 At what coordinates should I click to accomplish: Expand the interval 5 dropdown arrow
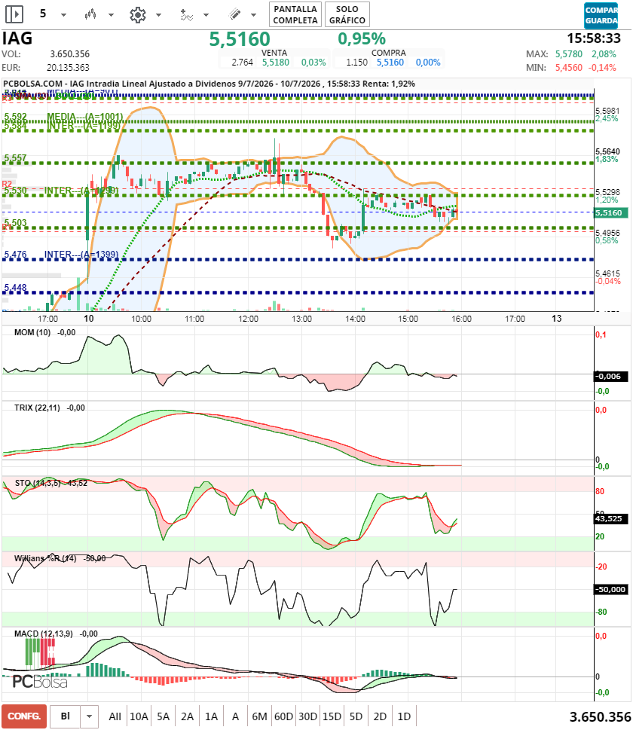pyautogui.click(x=63, y=15)
